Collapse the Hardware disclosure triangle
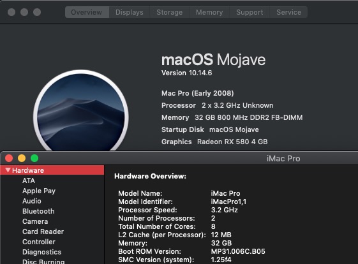This screenshot has height=264, width=358. click(8, 170)
